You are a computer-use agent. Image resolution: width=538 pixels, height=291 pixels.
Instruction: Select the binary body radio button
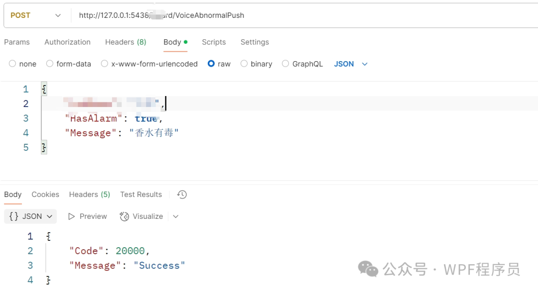pos(244,64)
